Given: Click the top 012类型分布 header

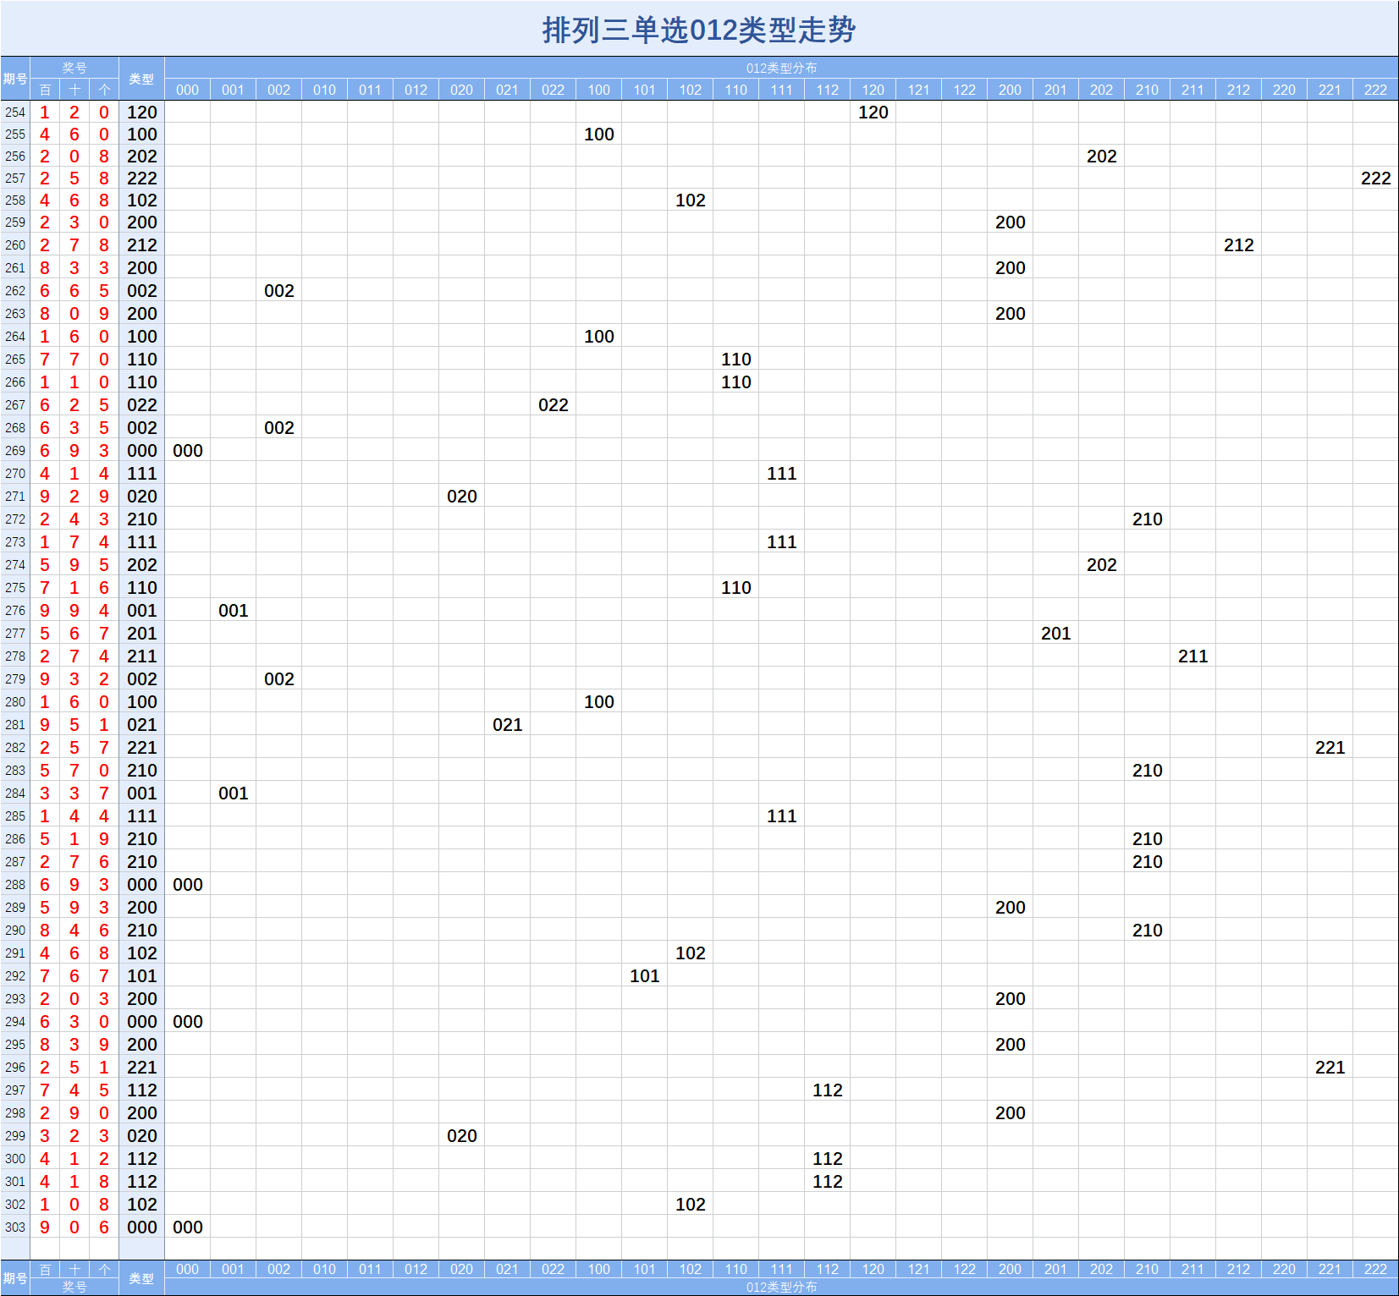Looking at the screenshot, I should [781, 68].
